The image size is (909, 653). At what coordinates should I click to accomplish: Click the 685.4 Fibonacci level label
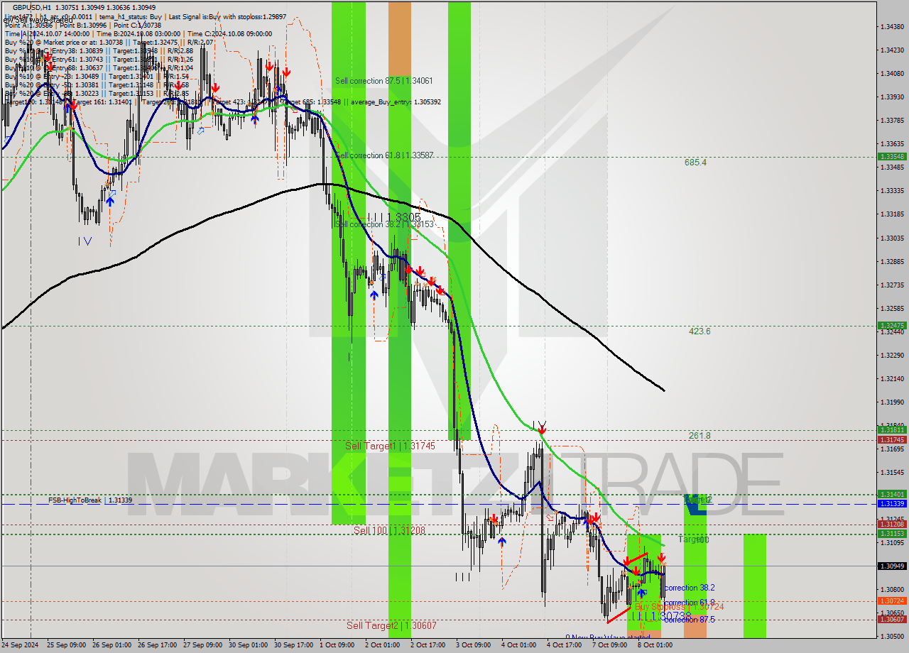(x=695, y=163)
